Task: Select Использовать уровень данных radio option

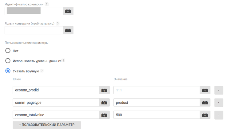Action: [x=8, y=61]
